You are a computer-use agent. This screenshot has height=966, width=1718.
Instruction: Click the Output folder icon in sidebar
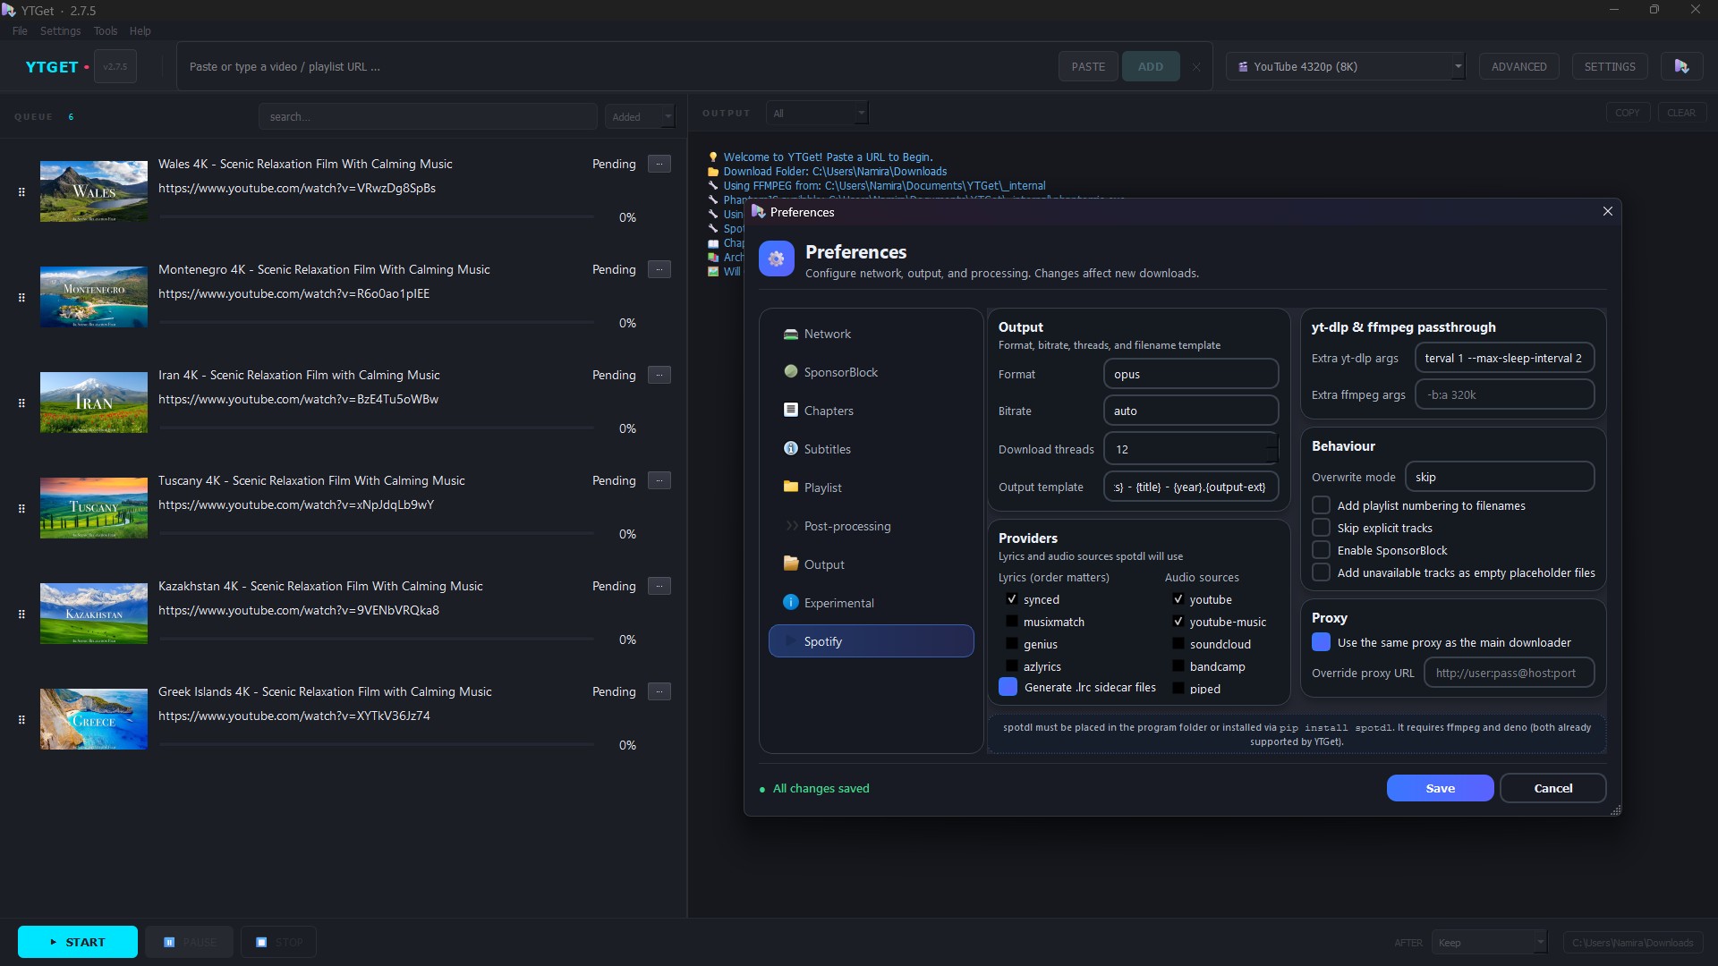coord(790,563)
